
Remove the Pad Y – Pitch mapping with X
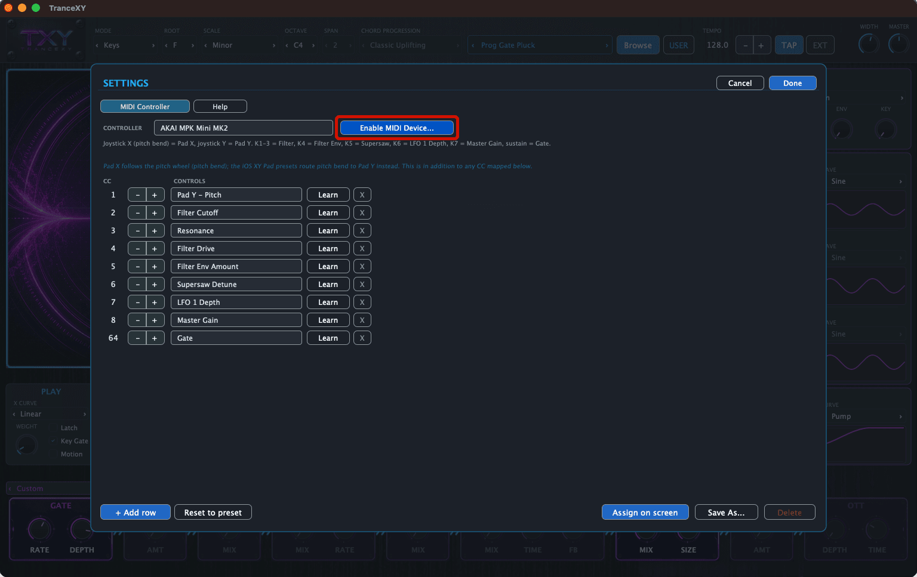(362, 195)
